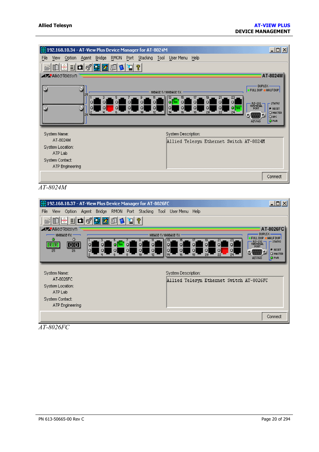Select fiber port 25 on AT-8026FC

pos(53,245)
